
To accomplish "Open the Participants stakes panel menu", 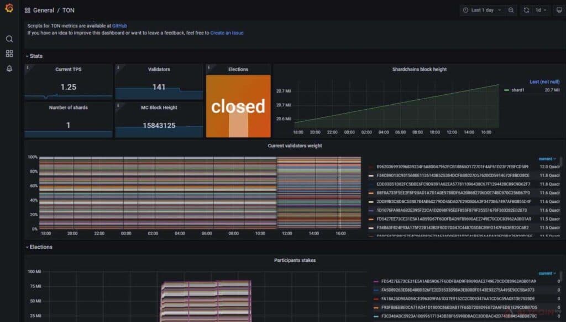I will pos(295,260).
